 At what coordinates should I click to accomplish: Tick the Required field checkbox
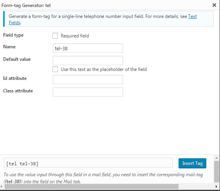55,36
